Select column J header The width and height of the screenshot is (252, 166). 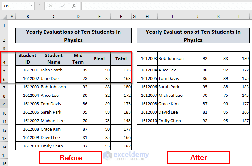(197, 17)
